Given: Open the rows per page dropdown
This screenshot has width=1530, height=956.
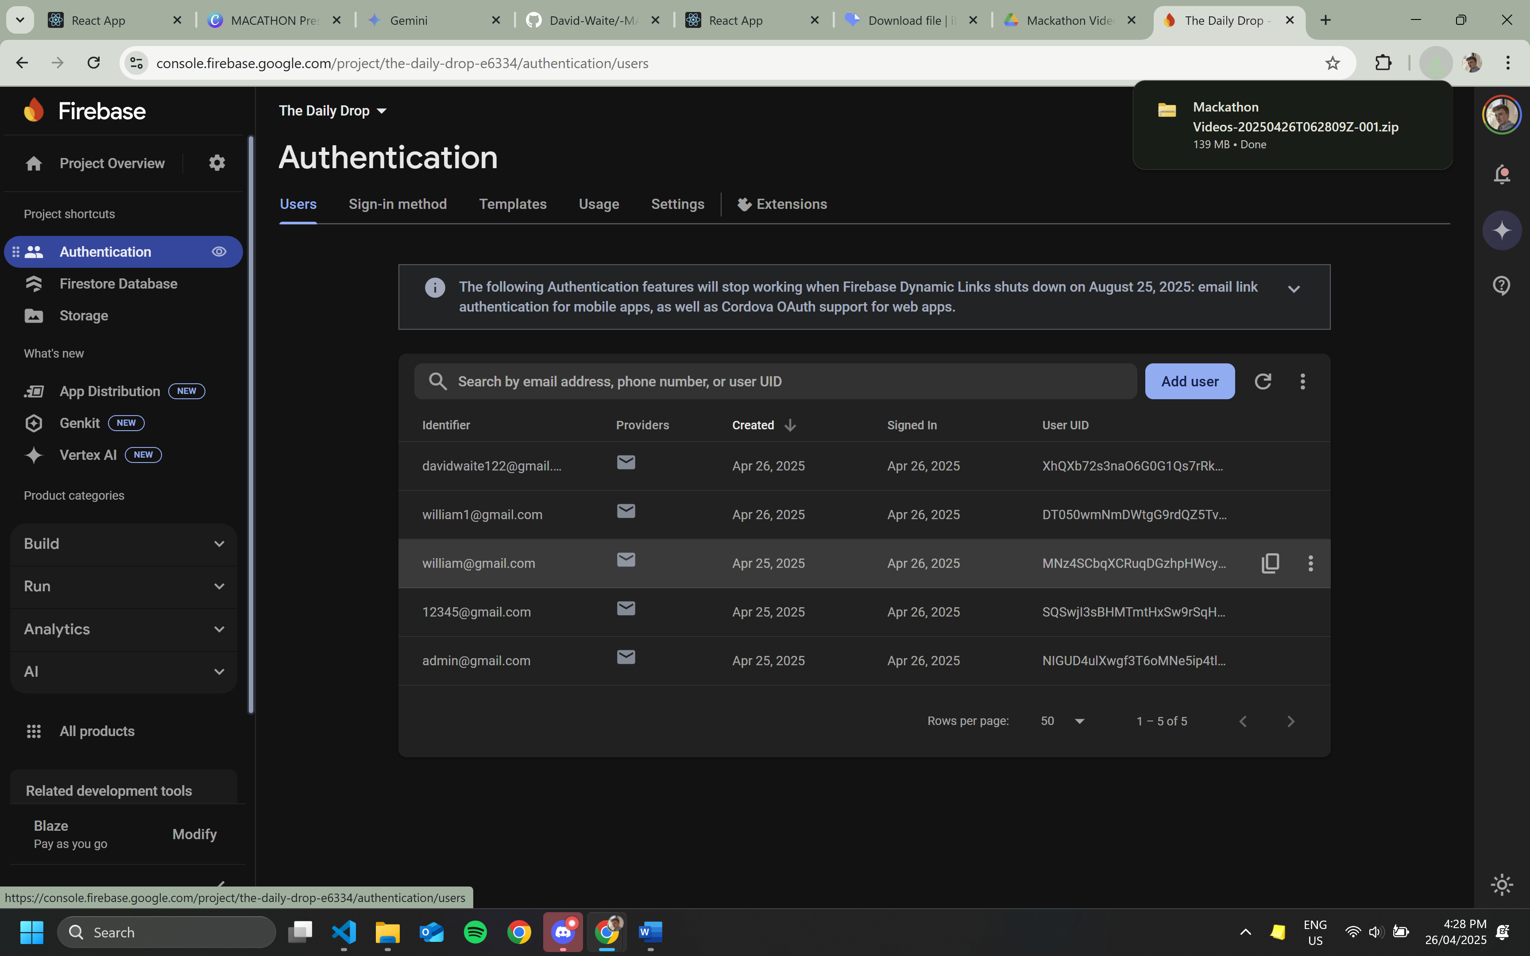Looking at the screenshot, I should 1063,721.
